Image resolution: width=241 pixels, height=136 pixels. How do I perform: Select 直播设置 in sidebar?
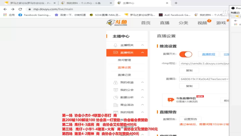(124, 67)
